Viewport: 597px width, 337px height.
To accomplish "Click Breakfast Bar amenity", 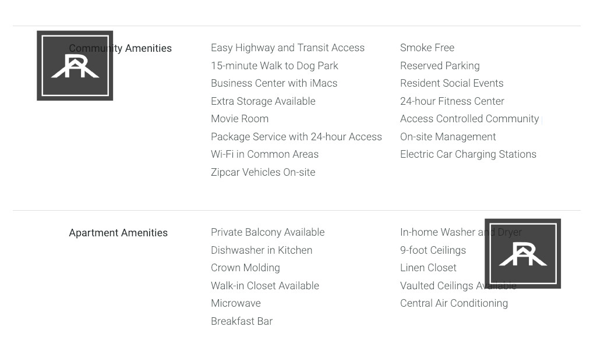I will point(242,321).
